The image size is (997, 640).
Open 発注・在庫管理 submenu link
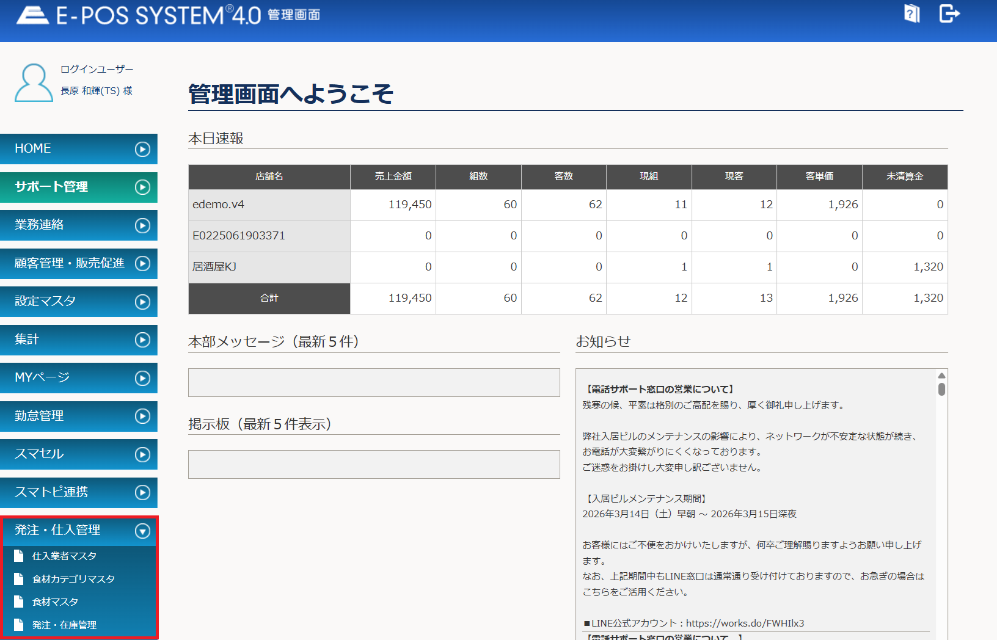(x=64, y=625)
